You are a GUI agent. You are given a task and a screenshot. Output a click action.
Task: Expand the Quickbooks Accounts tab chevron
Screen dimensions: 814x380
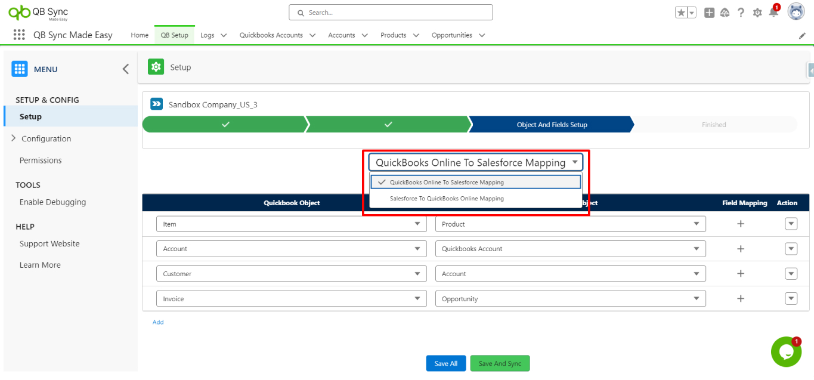(312, 35)
